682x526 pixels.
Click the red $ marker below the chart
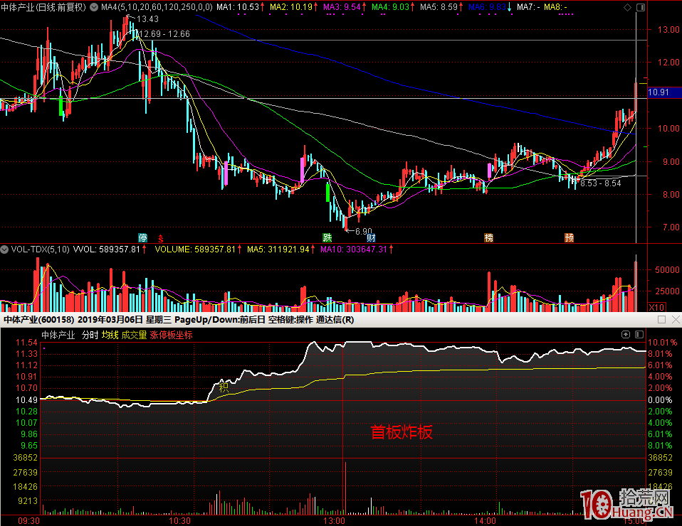[x=161, y=237]
